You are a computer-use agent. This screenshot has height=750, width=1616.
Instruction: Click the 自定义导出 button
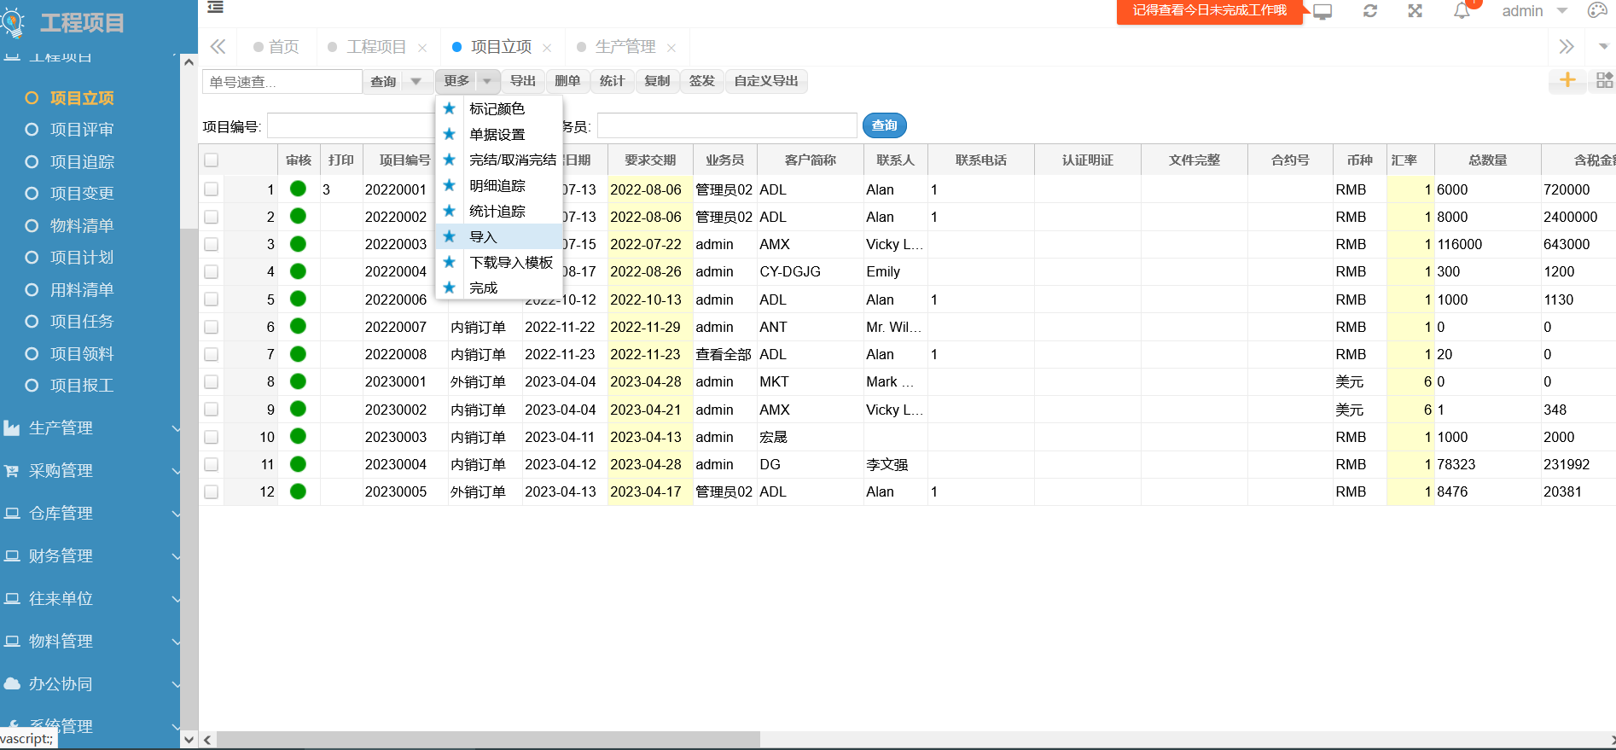765,81
